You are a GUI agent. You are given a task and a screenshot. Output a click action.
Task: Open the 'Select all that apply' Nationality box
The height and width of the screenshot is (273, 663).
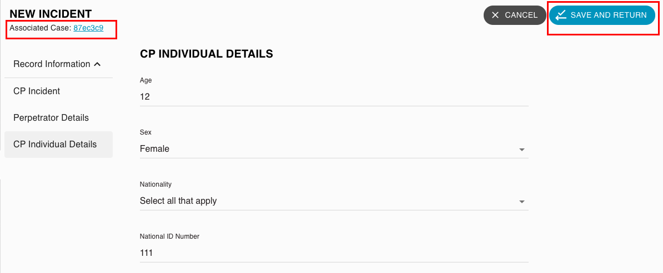(x=334, y=201)
